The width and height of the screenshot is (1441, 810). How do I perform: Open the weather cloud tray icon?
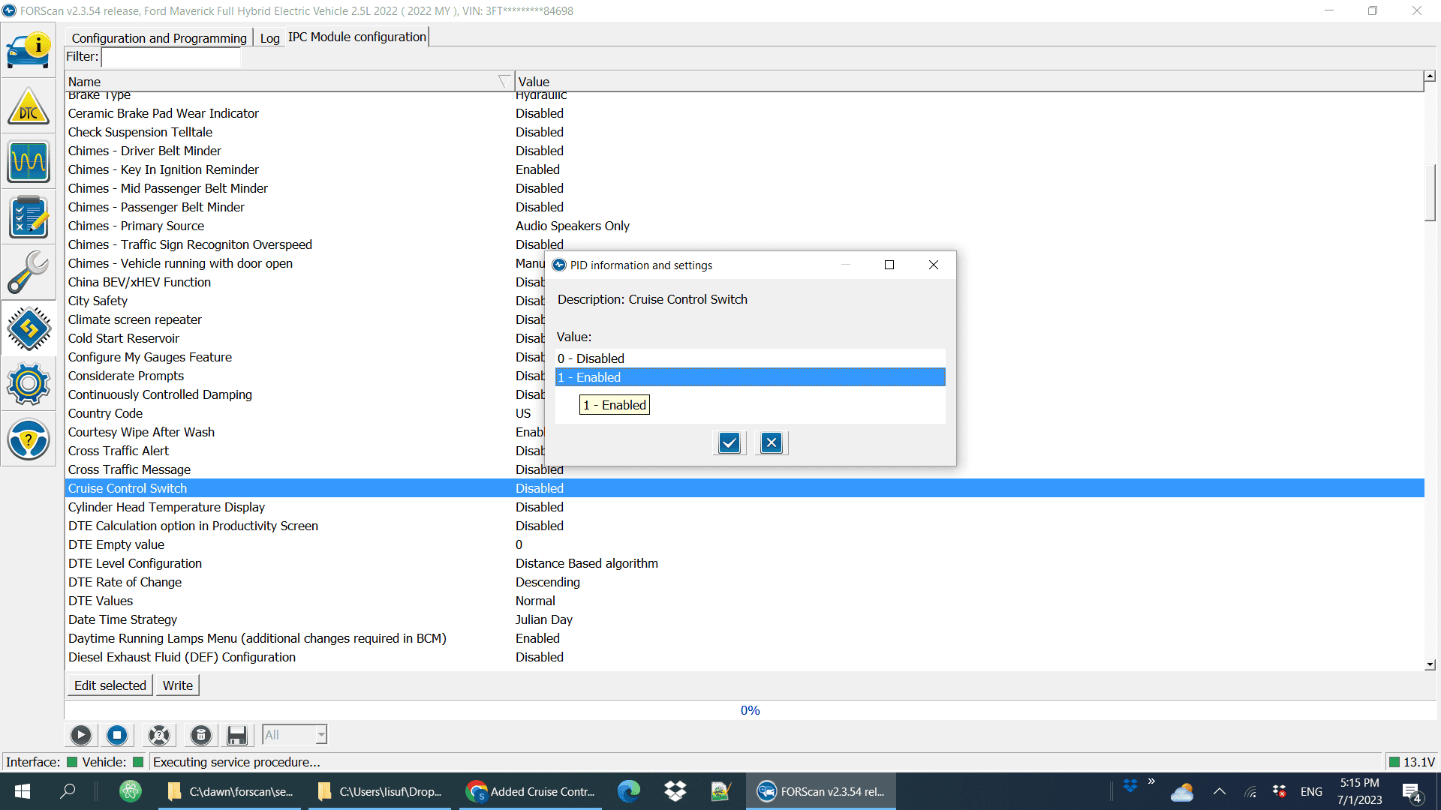coord(1182,792)
